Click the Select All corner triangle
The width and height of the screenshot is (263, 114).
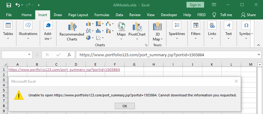5,64
